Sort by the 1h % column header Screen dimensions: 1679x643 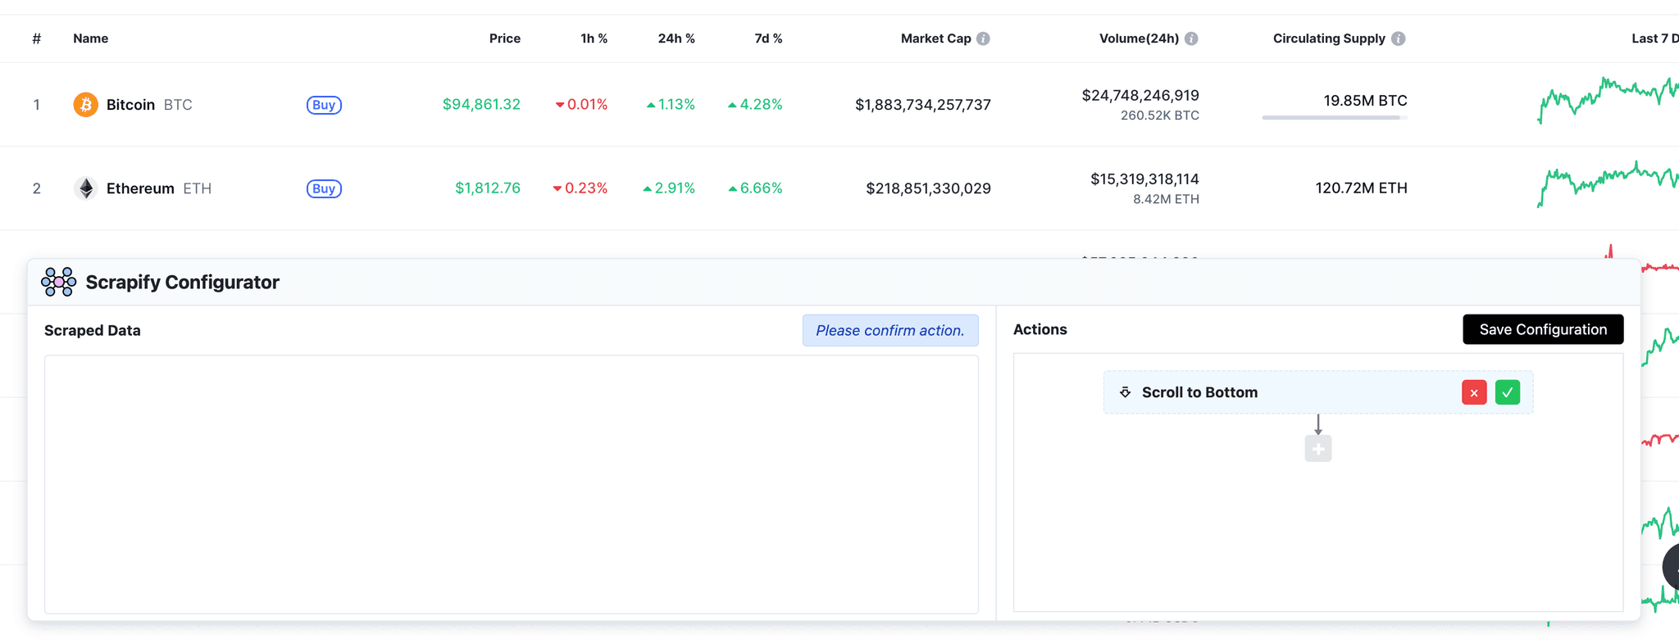[594, 38]
